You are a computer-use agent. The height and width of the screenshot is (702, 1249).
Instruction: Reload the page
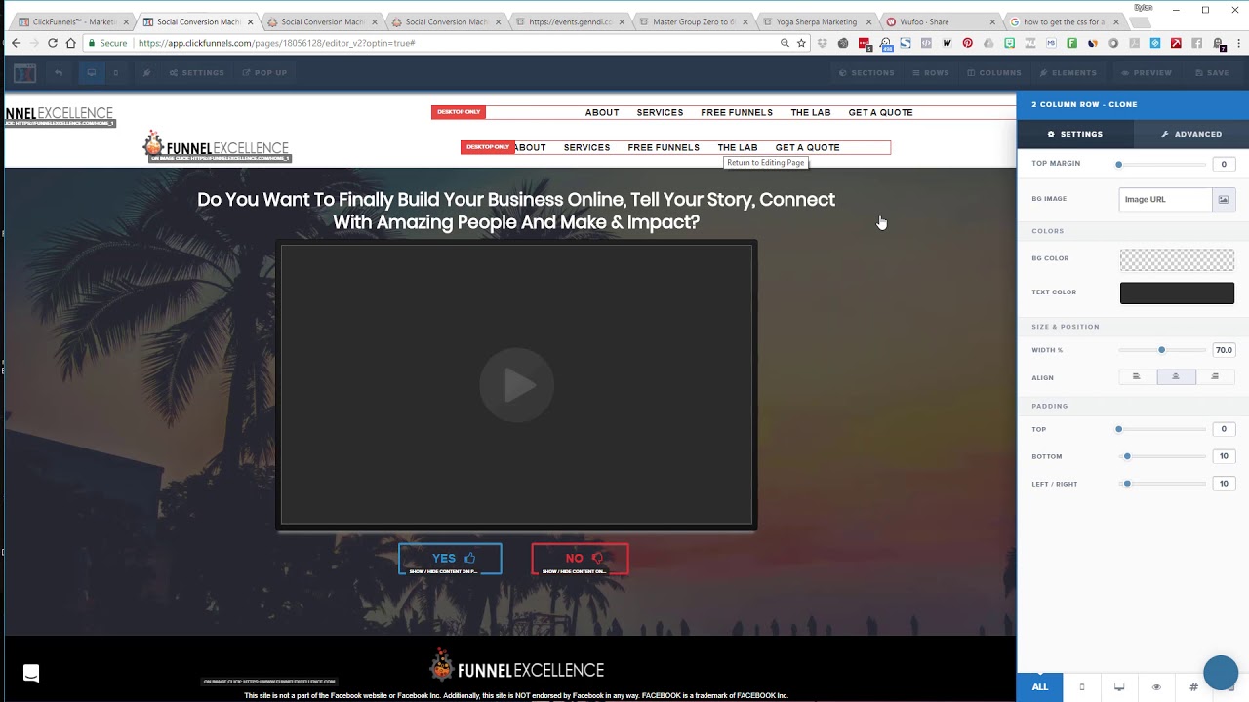point(53,43)
